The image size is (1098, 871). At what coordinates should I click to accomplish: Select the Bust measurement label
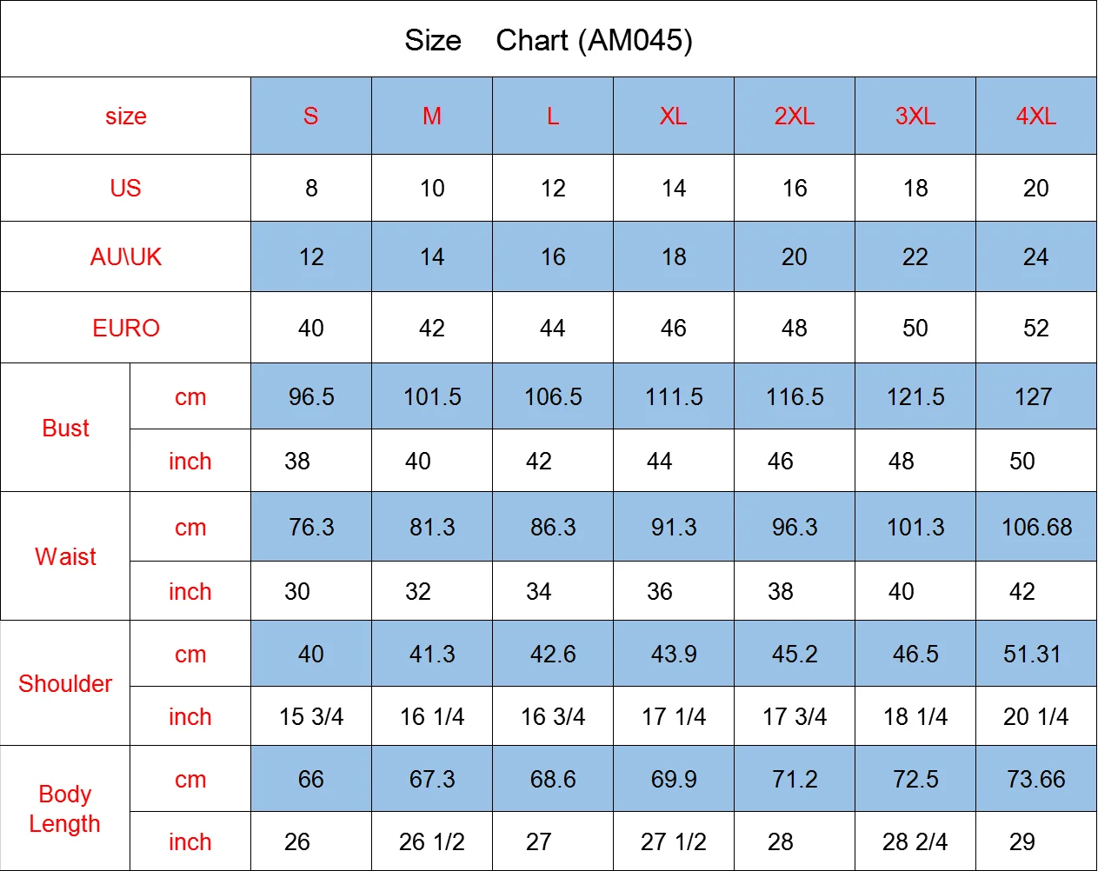pos(65,429)
